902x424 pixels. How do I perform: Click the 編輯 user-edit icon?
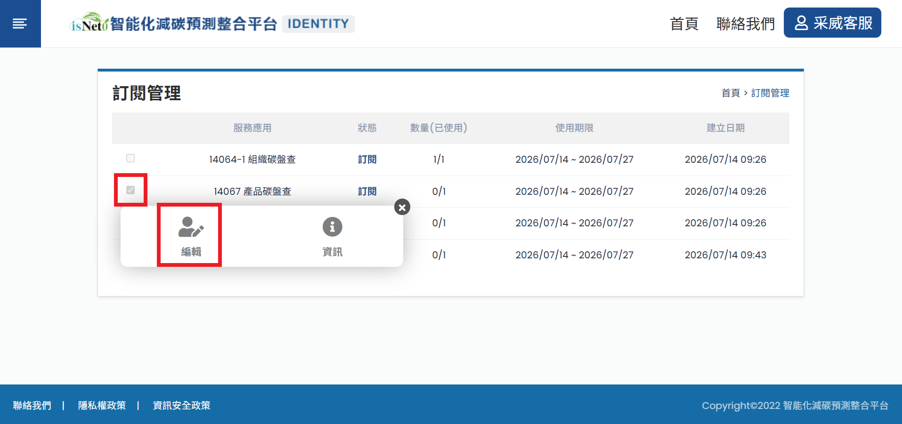tap(191, 227)
